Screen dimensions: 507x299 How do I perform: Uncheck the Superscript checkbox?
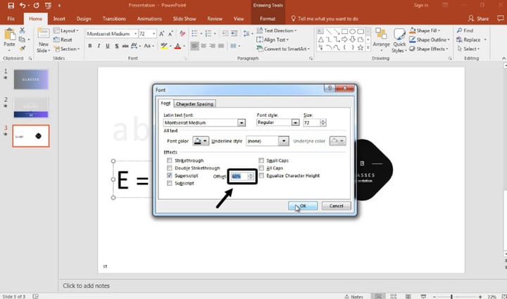(x=170, y=175)
